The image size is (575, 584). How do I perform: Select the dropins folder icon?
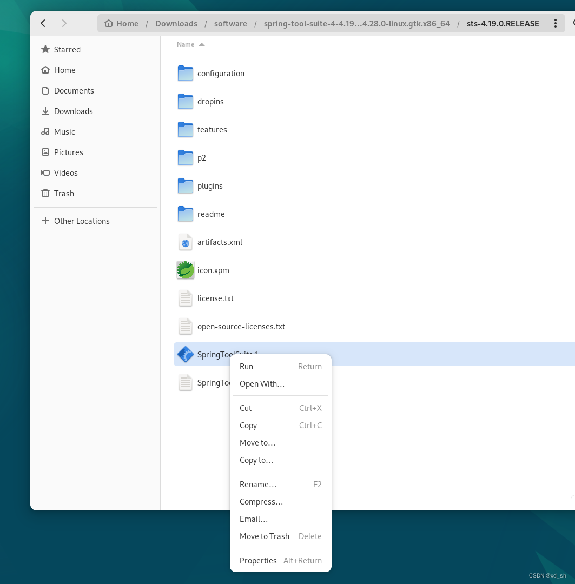point(185,101)
